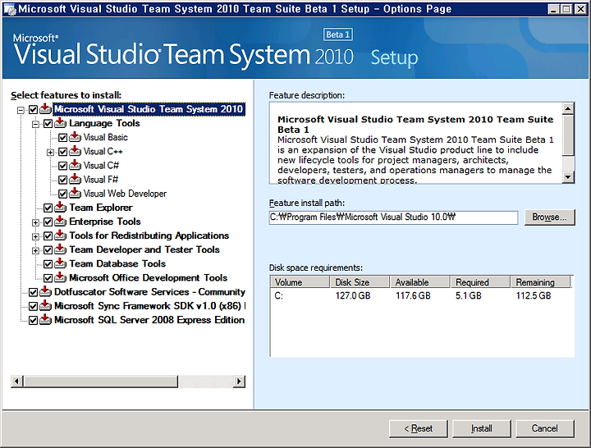The height and width of the screenshot is (448, 591).
Task: Expand the Enterprise Tools node
Action: coord(35,222)
